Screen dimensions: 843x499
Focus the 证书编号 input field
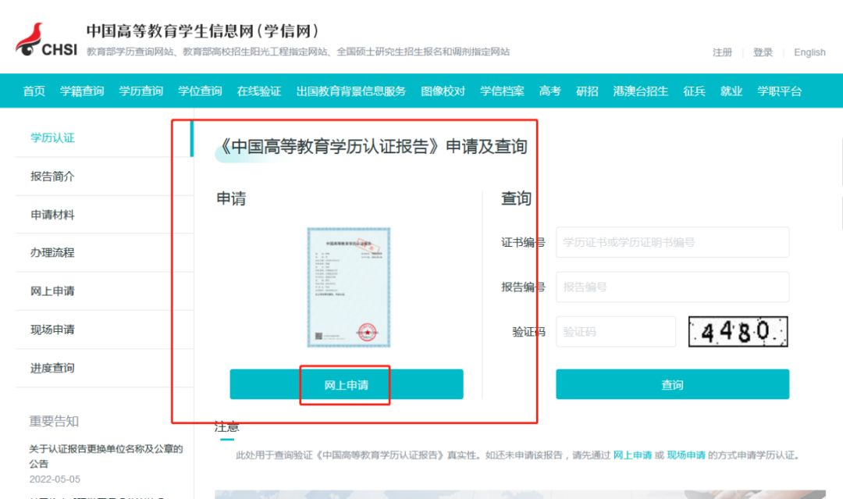point(672,243)
